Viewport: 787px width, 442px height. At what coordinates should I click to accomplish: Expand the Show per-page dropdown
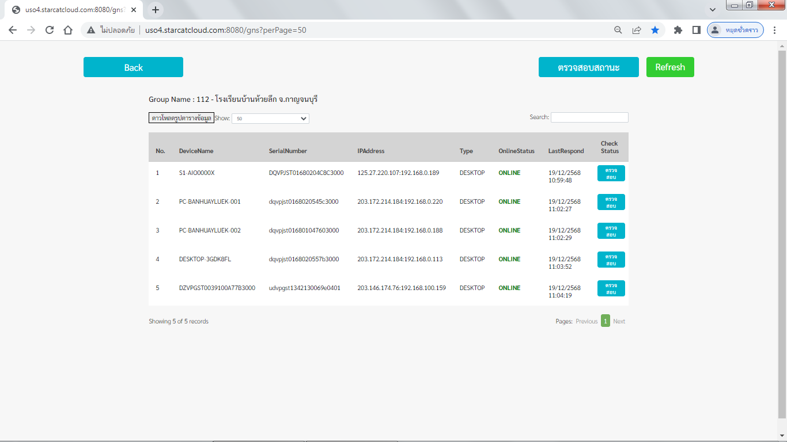point(270,119)
